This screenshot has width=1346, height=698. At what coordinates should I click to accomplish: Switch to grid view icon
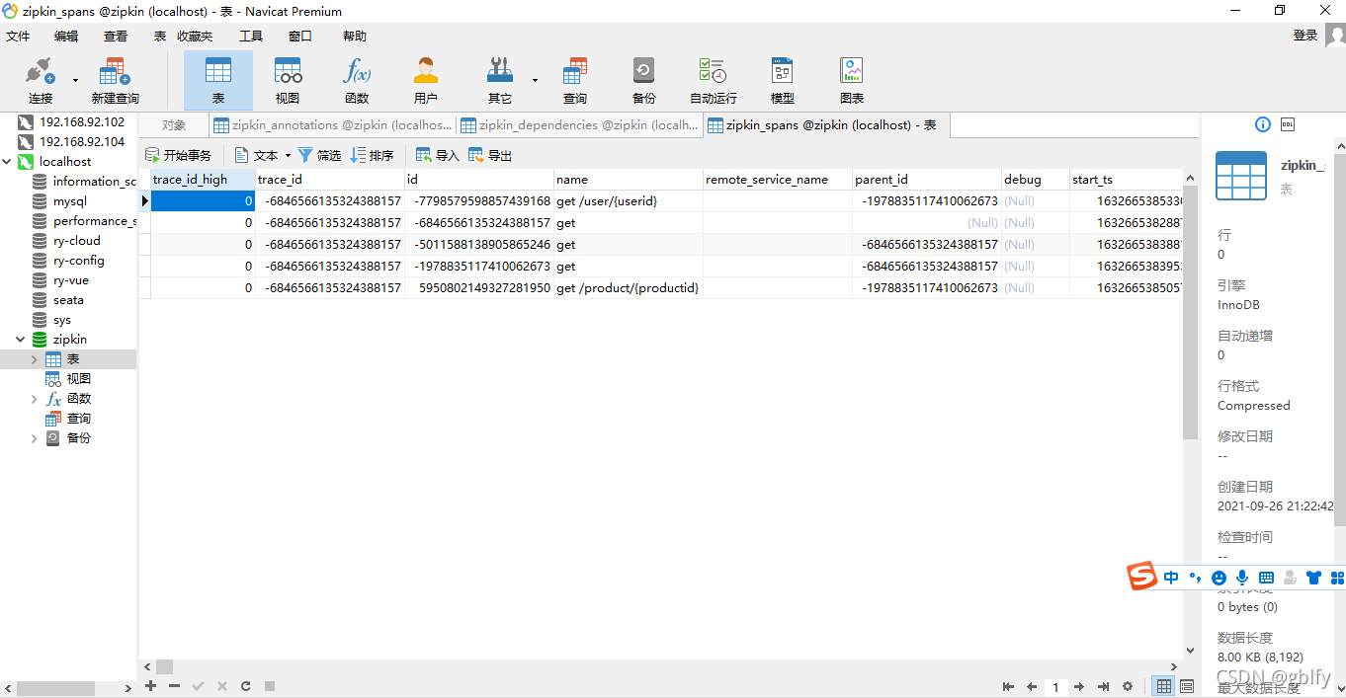(x=1164, y=686)
